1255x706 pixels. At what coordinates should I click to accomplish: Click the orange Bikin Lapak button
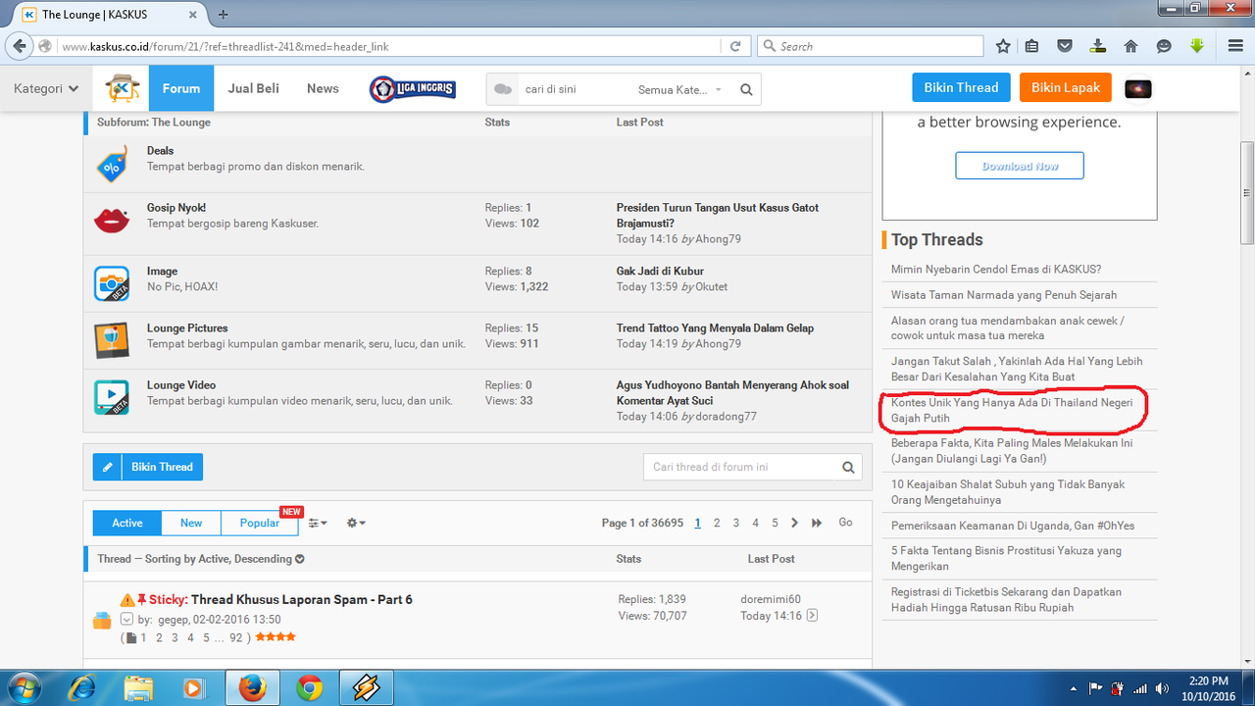[1066, 87]
